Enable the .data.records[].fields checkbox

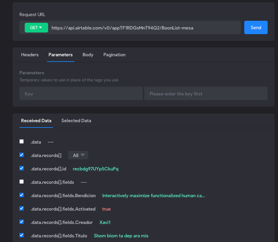(x=22, y=182)
